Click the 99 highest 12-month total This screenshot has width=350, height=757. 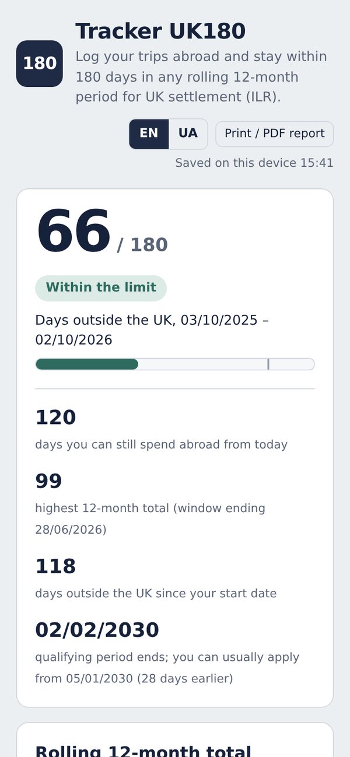(x=48, y=481)
